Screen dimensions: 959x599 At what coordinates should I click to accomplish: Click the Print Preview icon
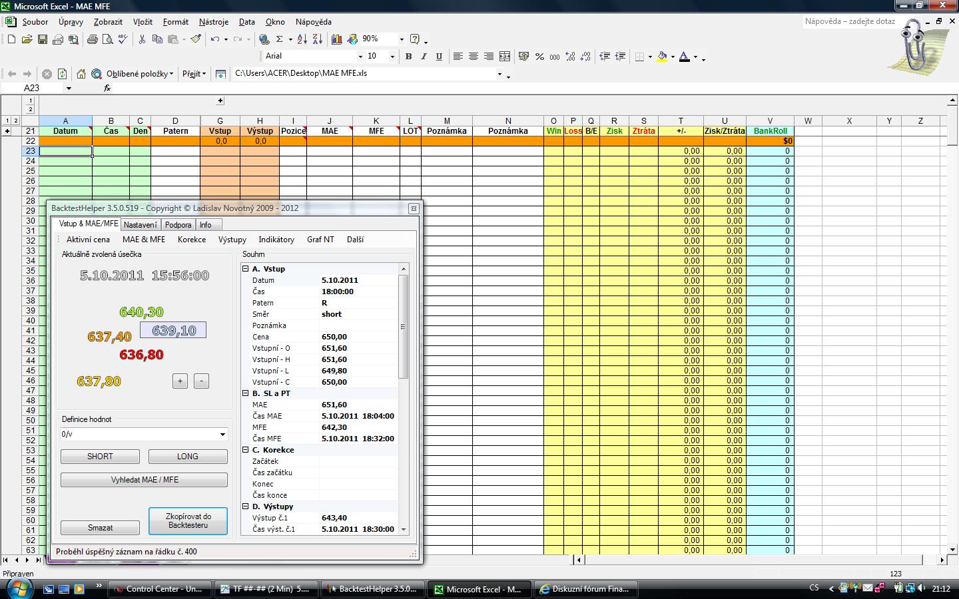[x=108, y=39]
